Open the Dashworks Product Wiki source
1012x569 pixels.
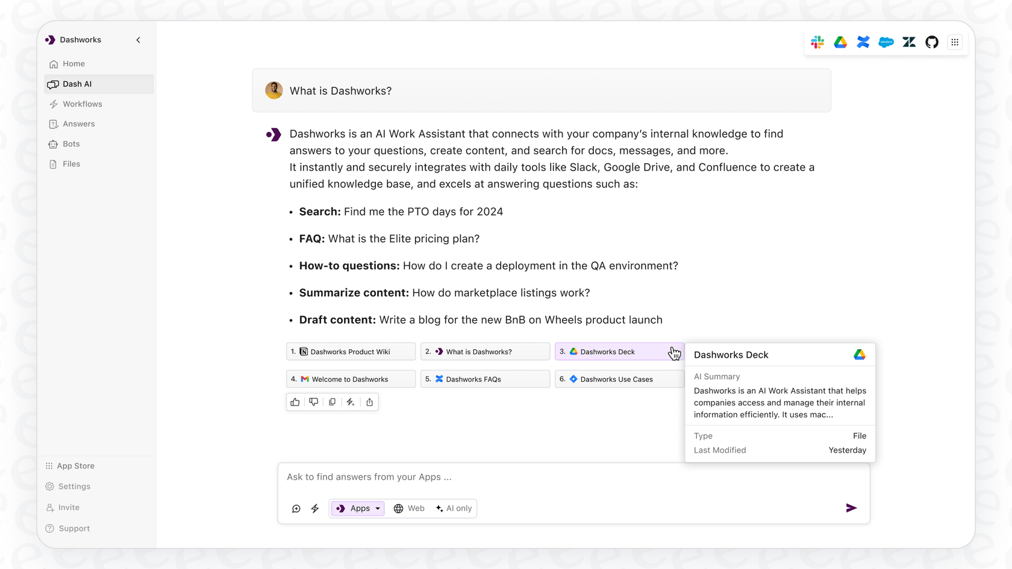(350, 351)
